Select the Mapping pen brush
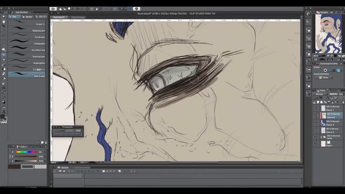345x194 pixels. click(x=27, y=30)
